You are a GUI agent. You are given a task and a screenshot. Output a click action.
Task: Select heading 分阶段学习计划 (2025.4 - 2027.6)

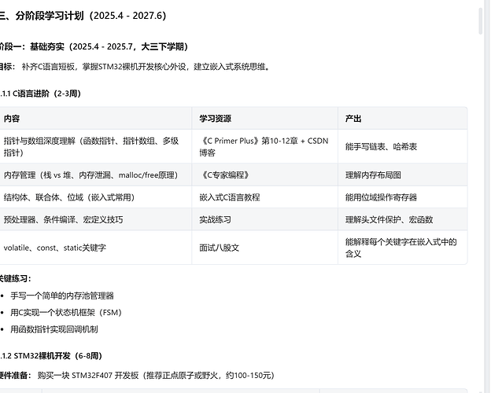tap(83, 16)
